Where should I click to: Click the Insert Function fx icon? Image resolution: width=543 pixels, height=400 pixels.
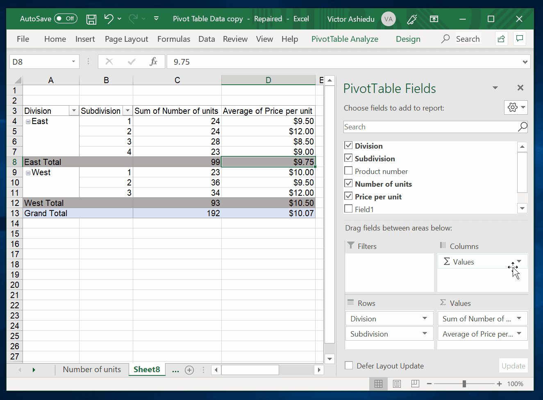(154, 62)
